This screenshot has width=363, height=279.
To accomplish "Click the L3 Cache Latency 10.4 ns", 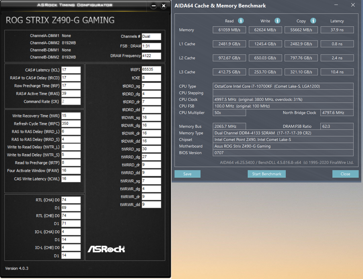I will [x=337, y=72].
